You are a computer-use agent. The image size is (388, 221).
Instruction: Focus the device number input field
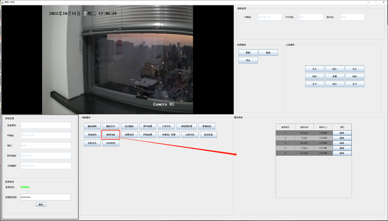(x=46, y=125)
